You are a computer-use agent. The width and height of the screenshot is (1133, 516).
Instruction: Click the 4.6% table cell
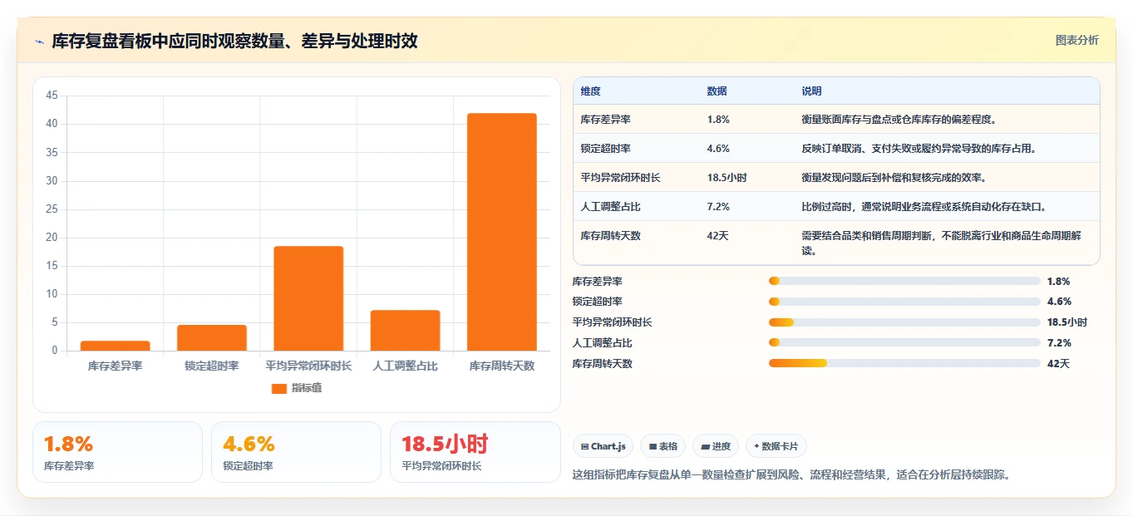[x=718, y=148]
